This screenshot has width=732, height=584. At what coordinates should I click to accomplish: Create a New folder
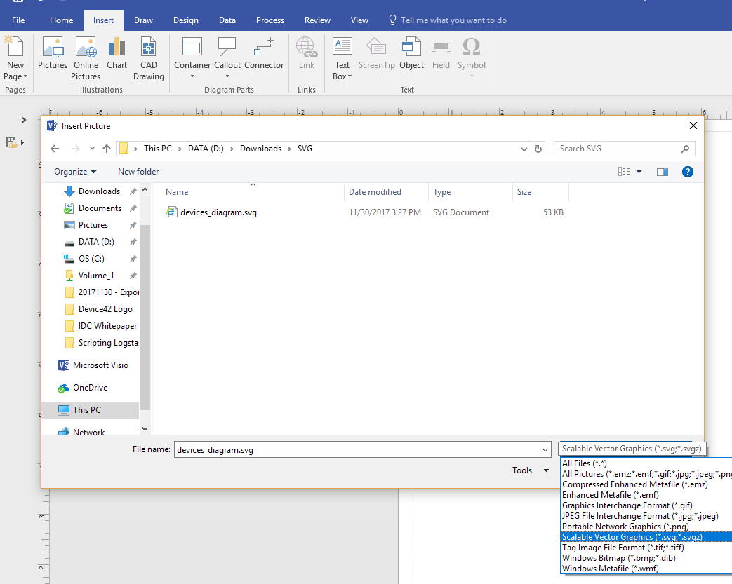138,171
